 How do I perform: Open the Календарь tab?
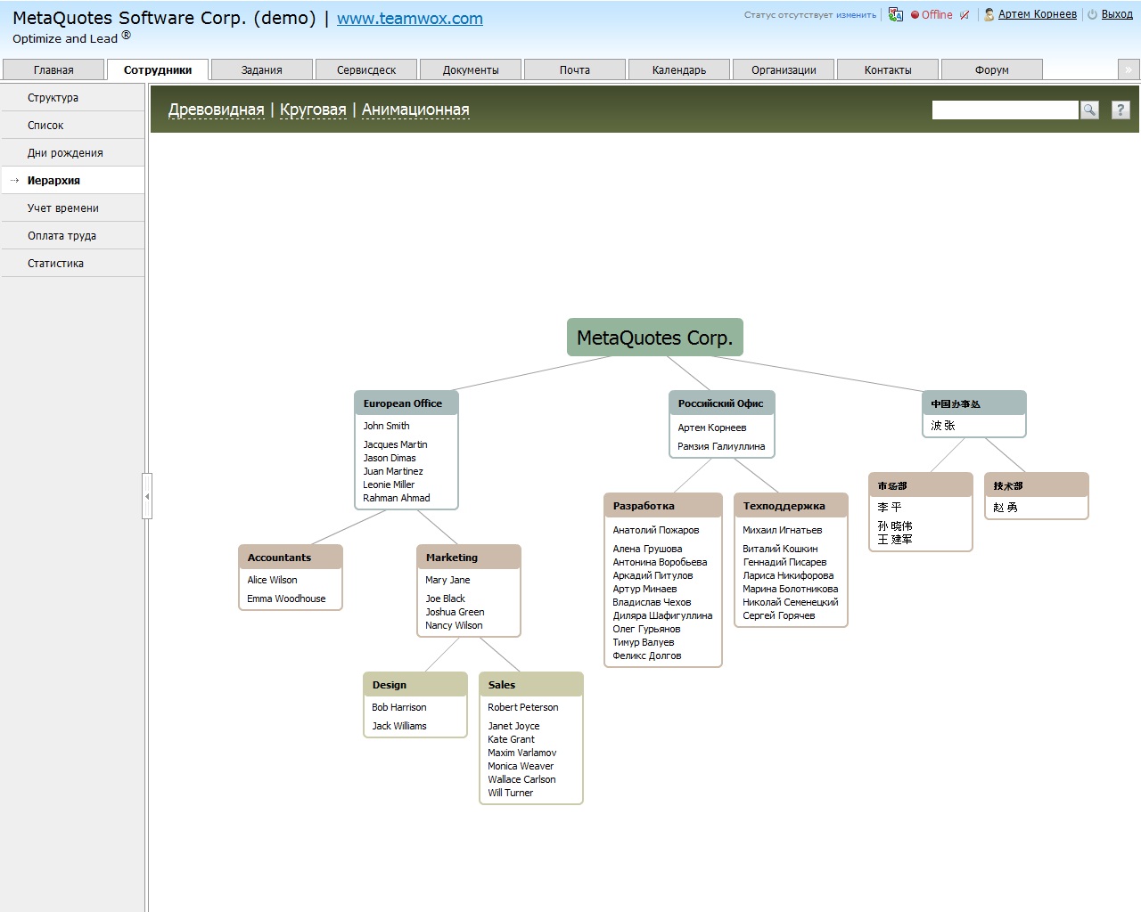(679, 69)
